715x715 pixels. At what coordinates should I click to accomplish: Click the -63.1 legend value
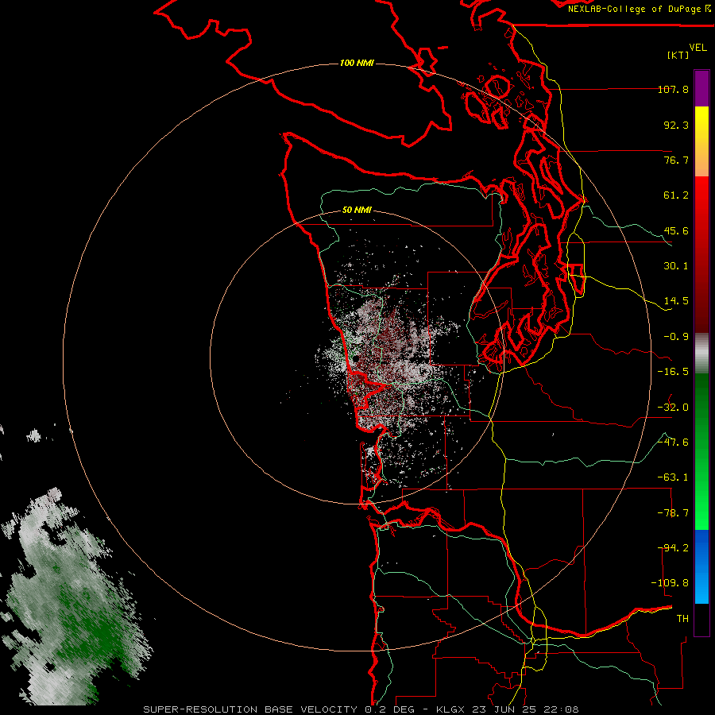click(673, 477)
